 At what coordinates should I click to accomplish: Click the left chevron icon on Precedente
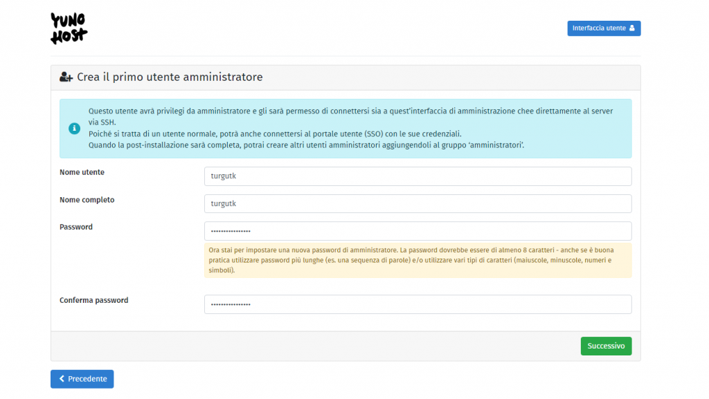tap(62, 379)
